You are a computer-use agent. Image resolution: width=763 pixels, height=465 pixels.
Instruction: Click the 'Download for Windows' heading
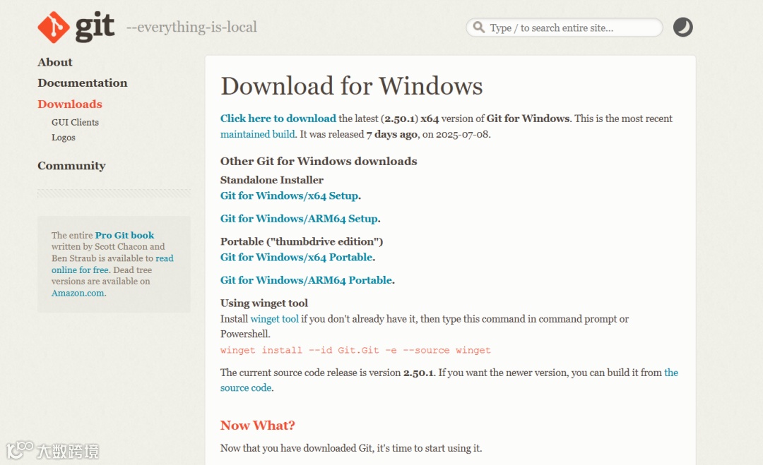point(351,86)
